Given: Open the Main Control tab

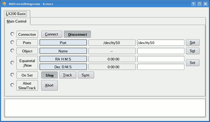Looking at the screenshot, I should point(17,21).
